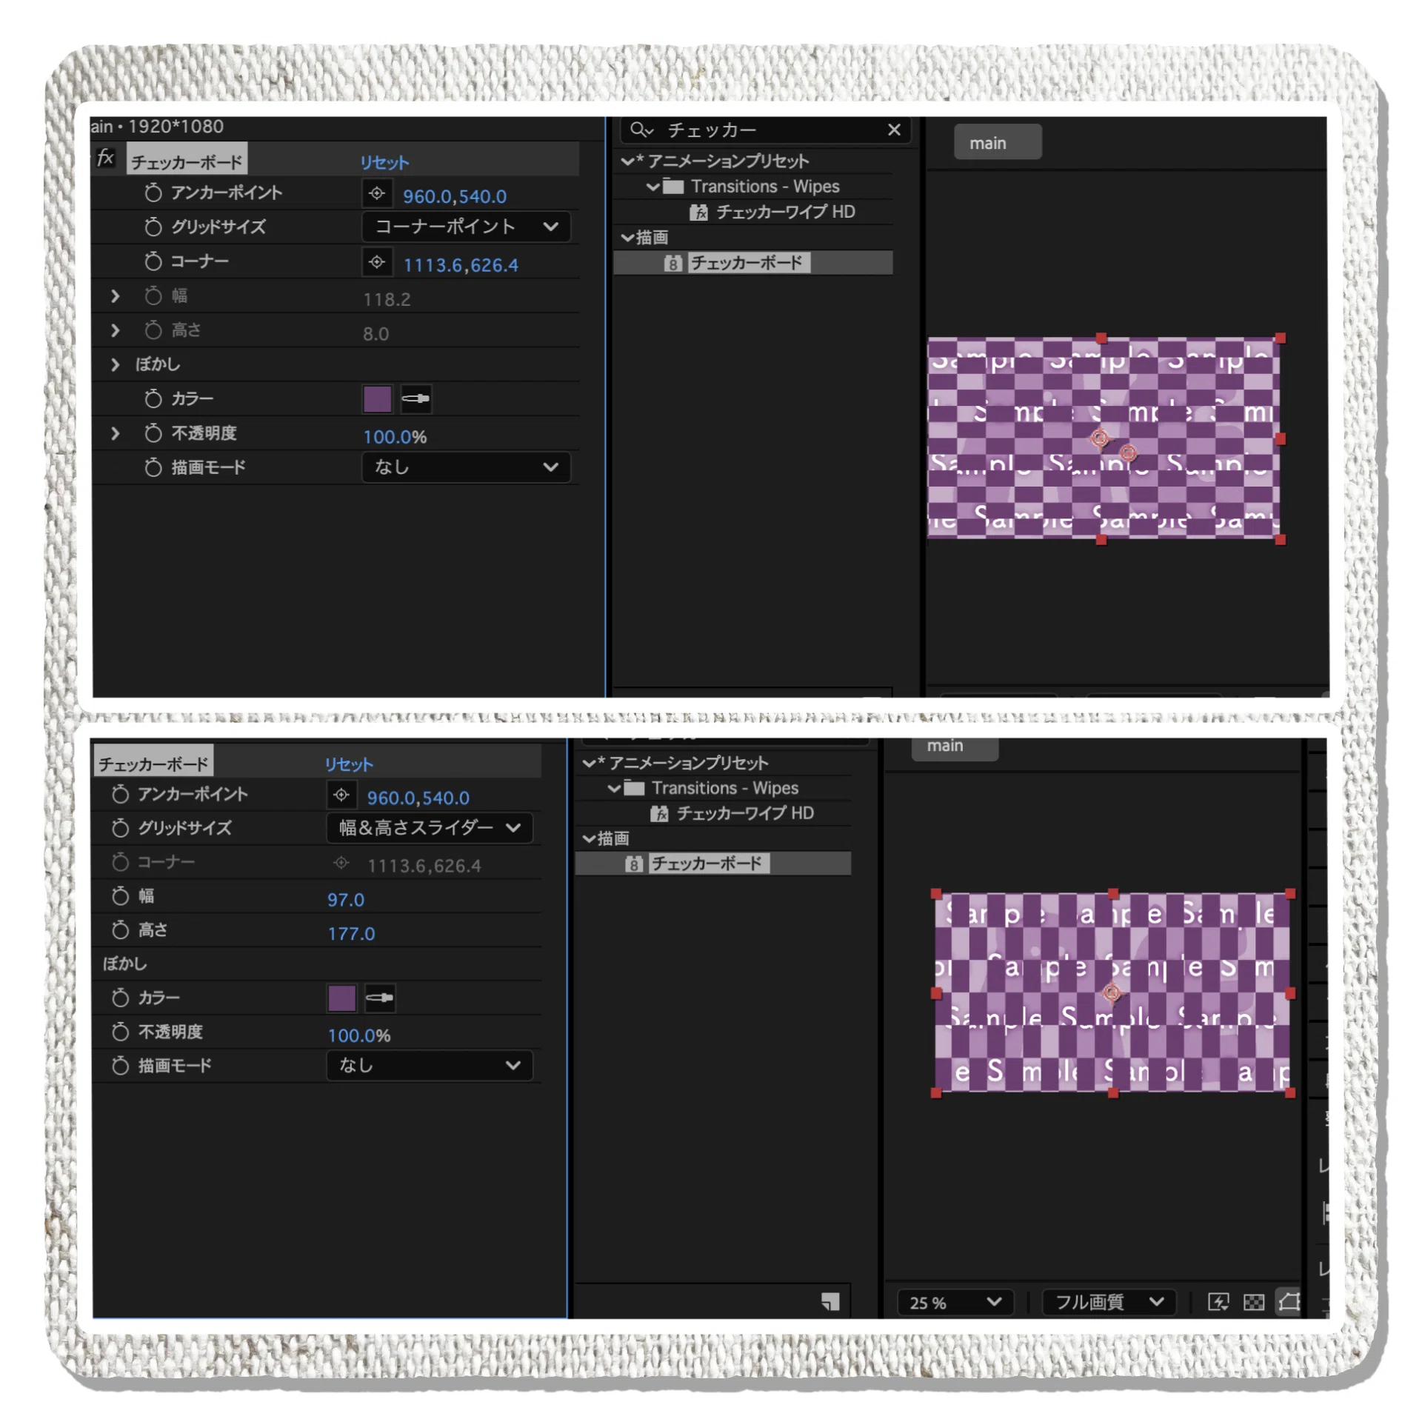The height and width of the screenshot is (1422, 1422).
Task: Collapse アニメーションプリセット group in bottom list
Action: point(589,762)
